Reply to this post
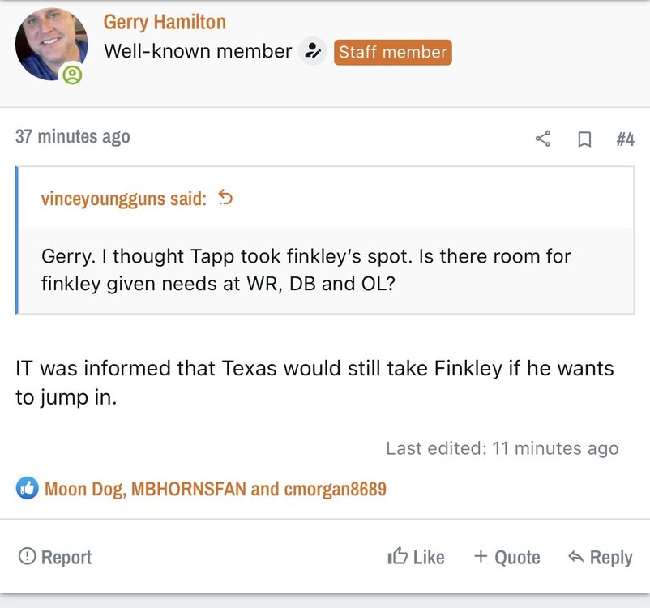The height and width of the screenshot is (608, 650). click(601, 557)
